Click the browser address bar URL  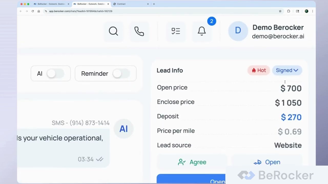coord(81,11)
